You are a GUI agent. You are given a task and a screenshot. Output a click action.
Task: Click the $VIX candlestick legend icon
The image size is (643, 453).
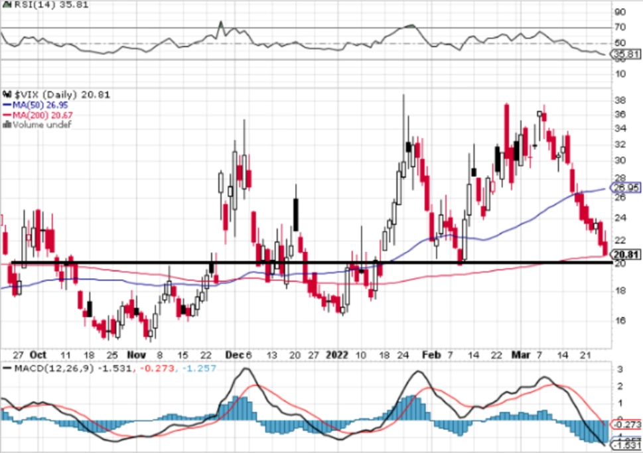[7, 95]
